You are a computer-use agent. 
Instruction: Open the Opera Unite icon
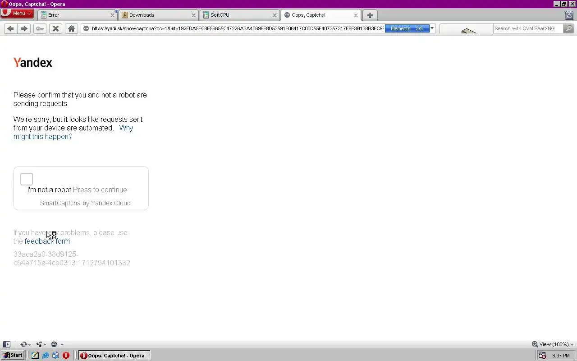tap(39, 344)
